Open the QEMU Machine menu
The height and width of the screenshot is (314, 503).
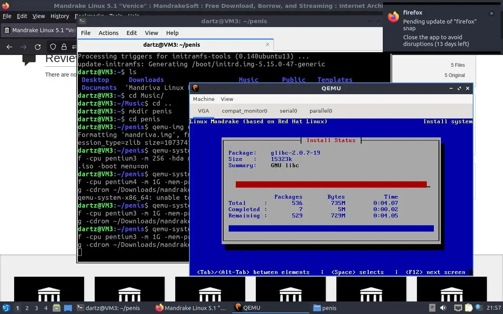point(204,99)
